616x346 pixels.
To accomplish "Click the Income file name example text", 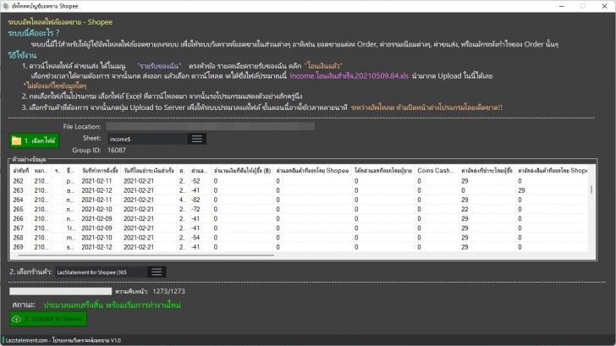I will [x=349, y=76].
